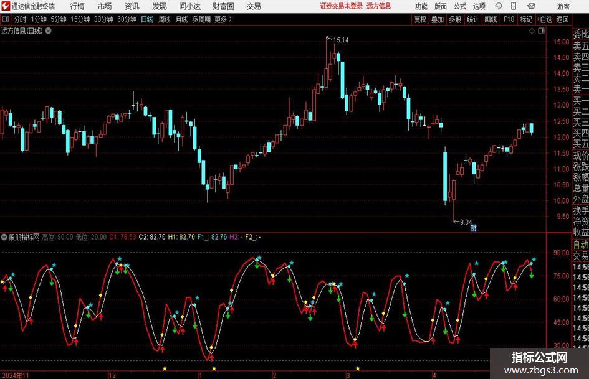Switch to 60分钟 period tab
Viewport: 589px width, 379px height.
pyautogui.click(x=127, y=19)
